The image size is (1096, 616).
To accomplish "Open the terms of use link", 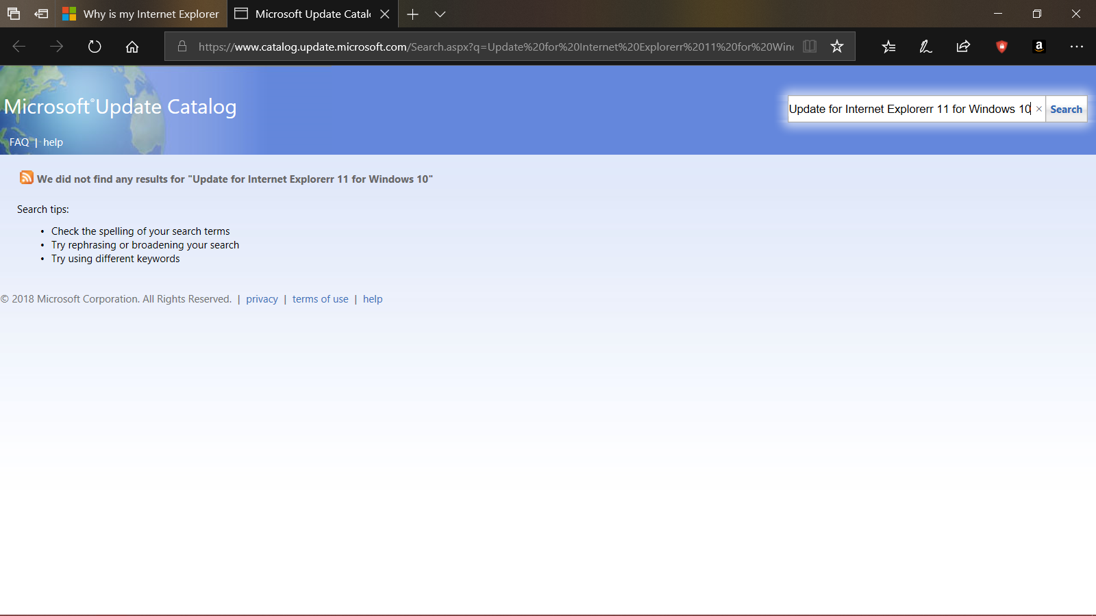I will point(320,299).
